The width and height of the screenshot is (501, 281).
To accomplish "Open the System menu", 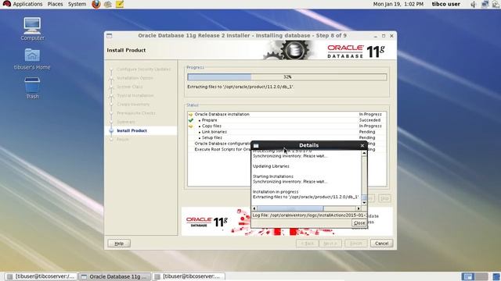I will click(77, 4).
